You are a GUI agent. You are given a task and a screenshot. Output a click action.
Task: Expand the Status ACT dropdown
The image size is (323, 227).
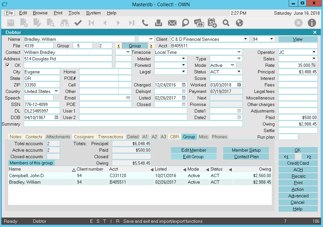[x=239, y=72]
